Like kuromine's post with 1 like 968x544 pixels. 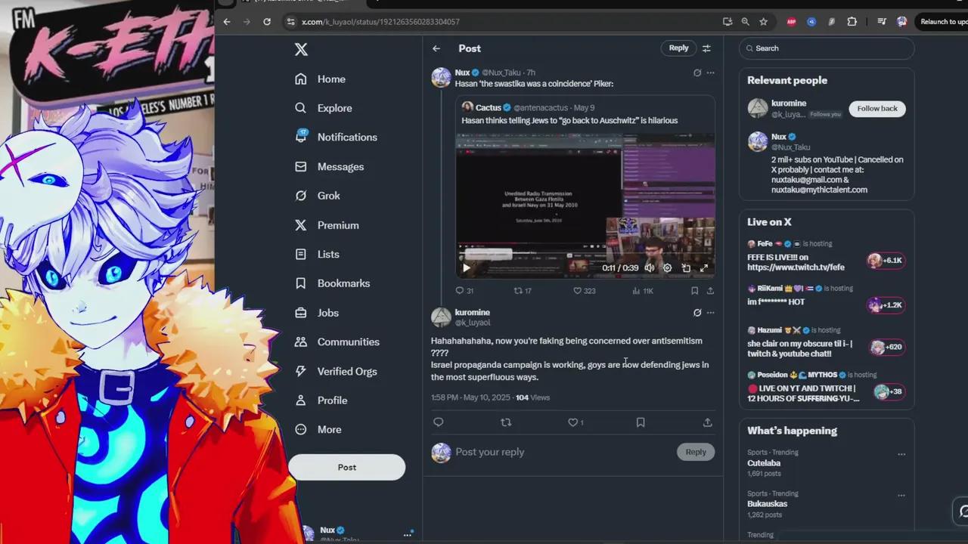(x=576, y=422)
